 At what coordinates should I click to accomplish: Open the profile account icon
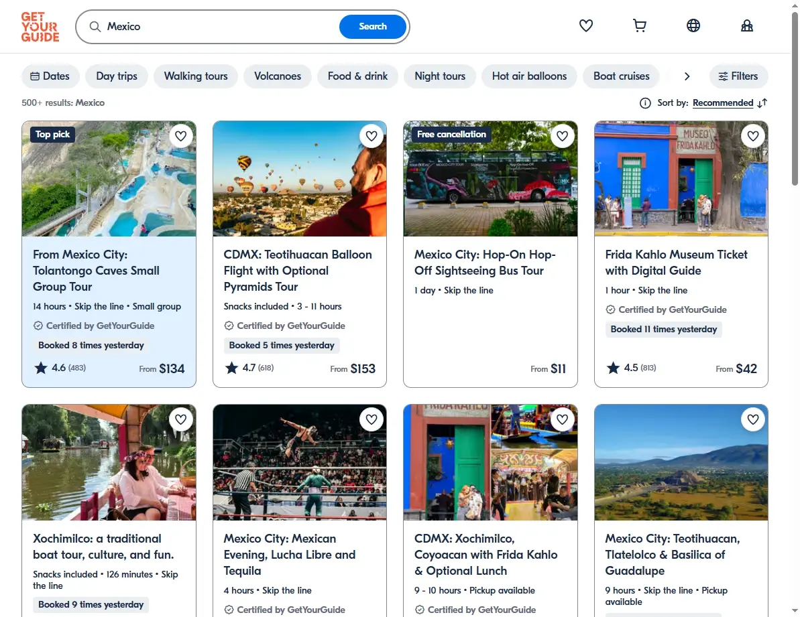[x=746, y=25]
